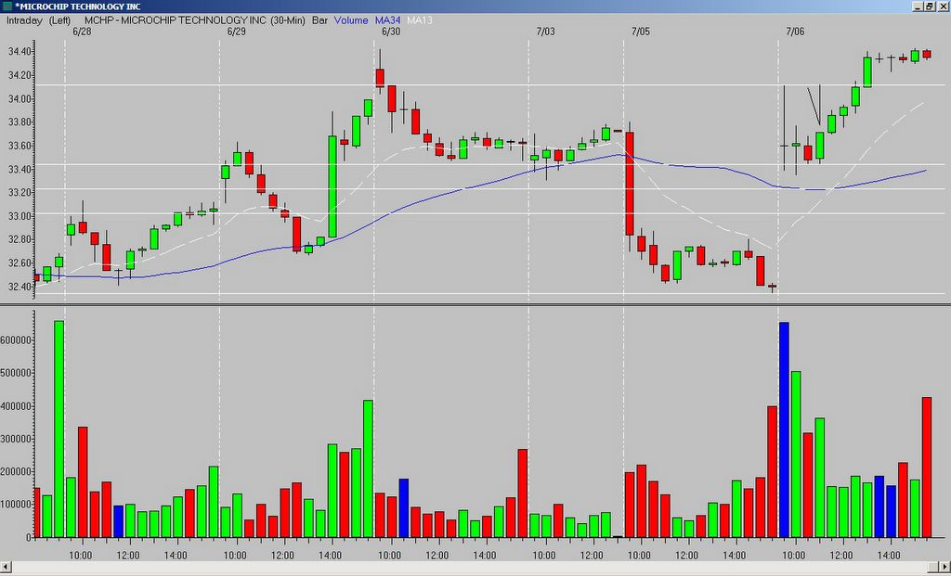The height and width of the screenshot is (576, 951).
Task: Click the "MA34" moving average label
Action: pyautogui.click(x=387, y=20)
